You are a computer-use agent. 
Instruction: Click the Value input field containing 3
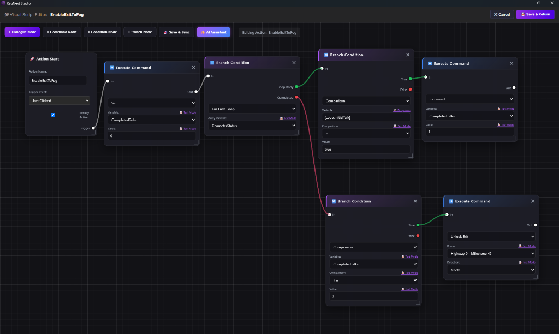click(x=373, y=296)
